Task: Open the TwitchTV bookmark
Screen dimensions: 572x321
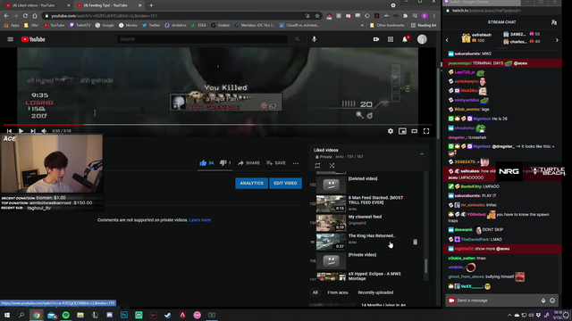Action: 80,25
